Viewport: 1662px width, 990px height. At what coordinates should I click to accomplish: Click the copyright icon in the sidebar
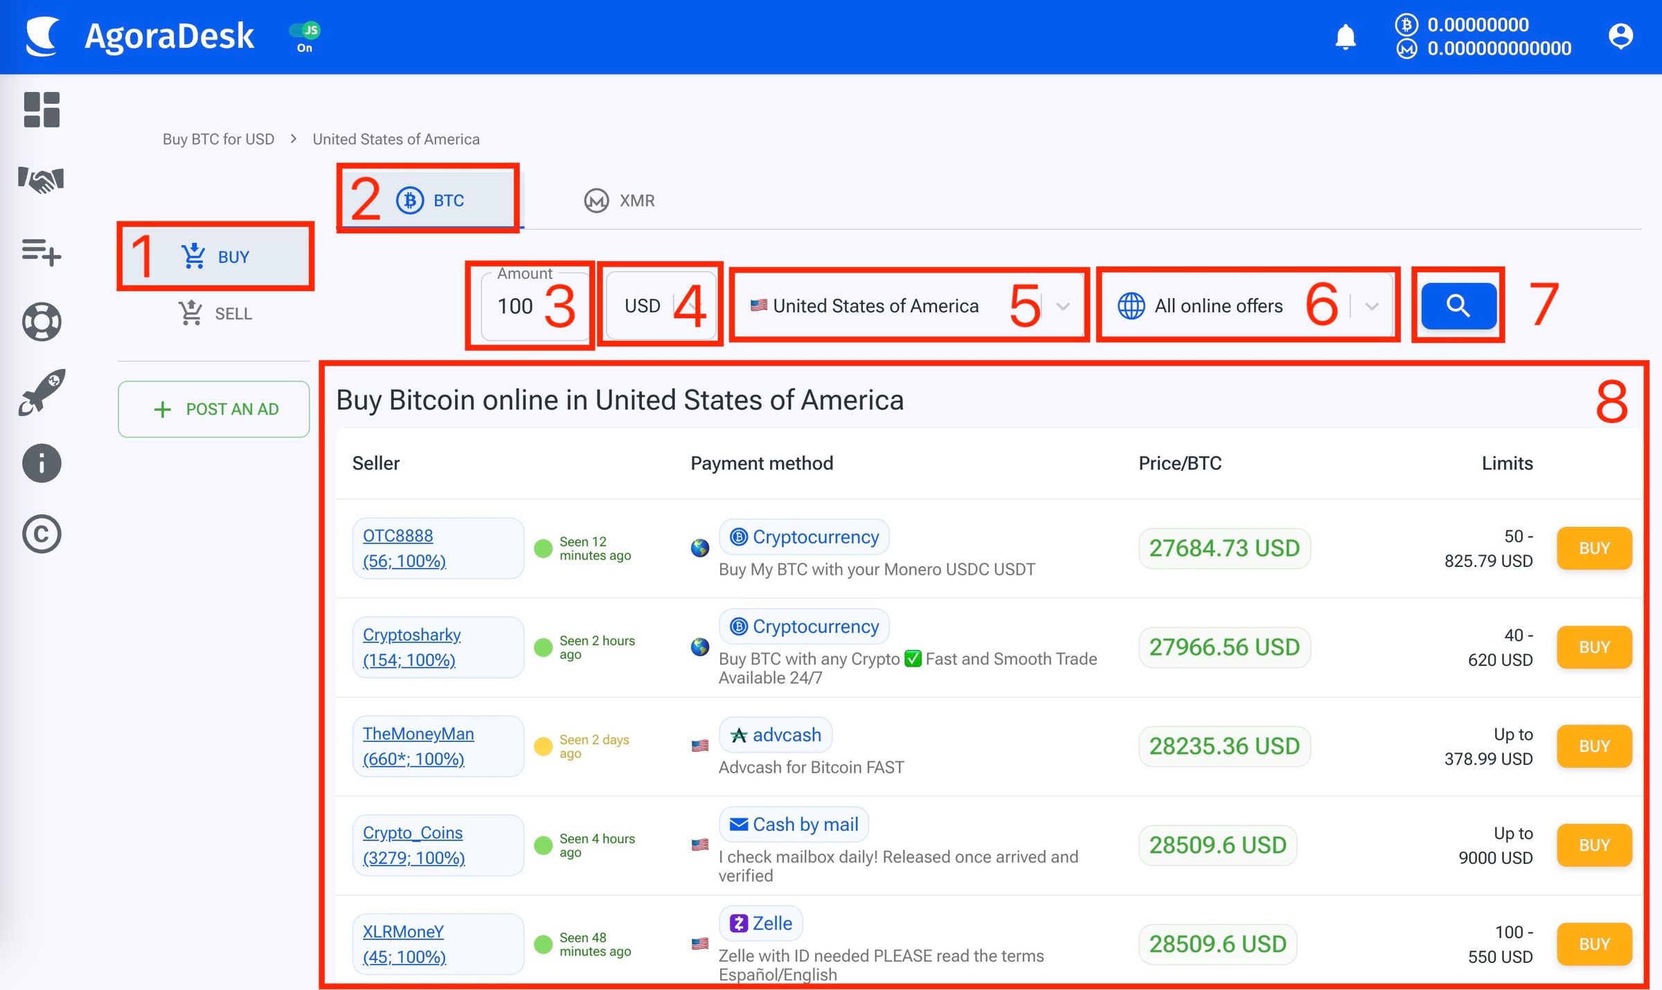[x=42, y=533]
